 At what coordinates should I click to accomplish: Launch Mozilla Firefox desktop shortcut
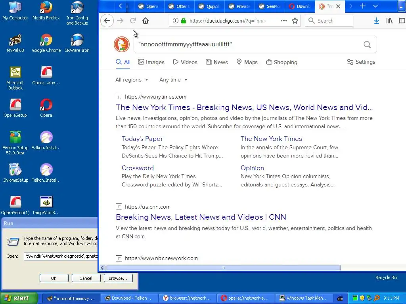[46, 11]
